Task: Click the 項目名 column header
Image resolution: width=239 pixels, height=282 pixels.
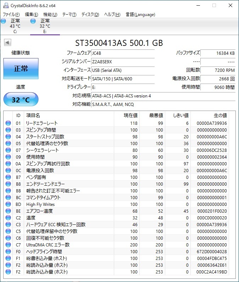Action: (69, 115)
